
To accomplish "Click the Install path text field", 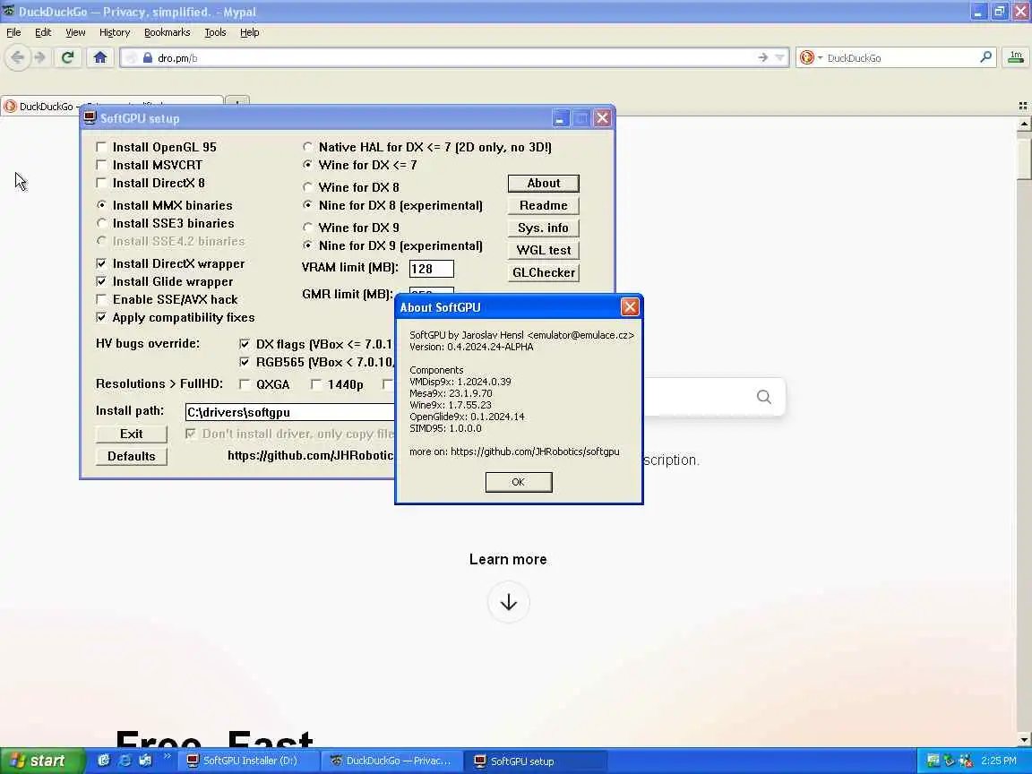I will pos(289,412).
